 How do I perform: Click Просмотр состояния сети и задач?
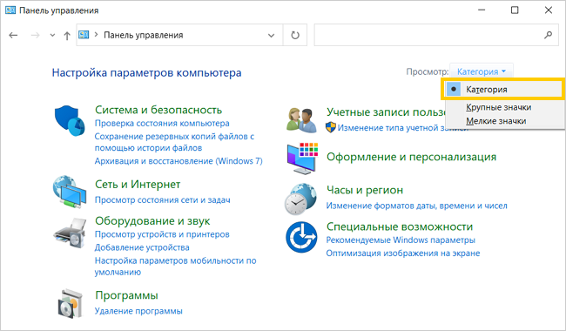point(163,199)
